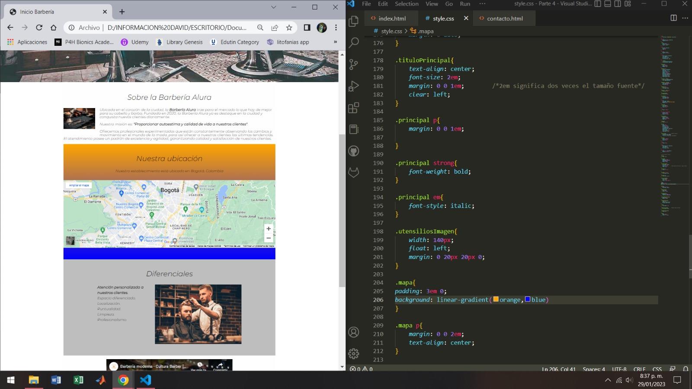The height and width of the screenshot is (389, 692).
Task: Zoom out on the Bogotá map
Action: point(269,238)
